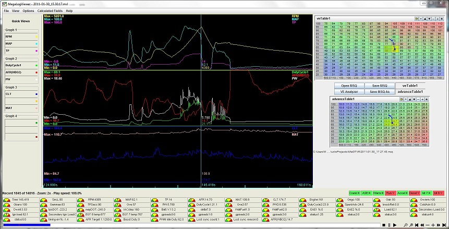Open the Options menu
Viewport: 449px width, 229px height.
click(28, 10)
